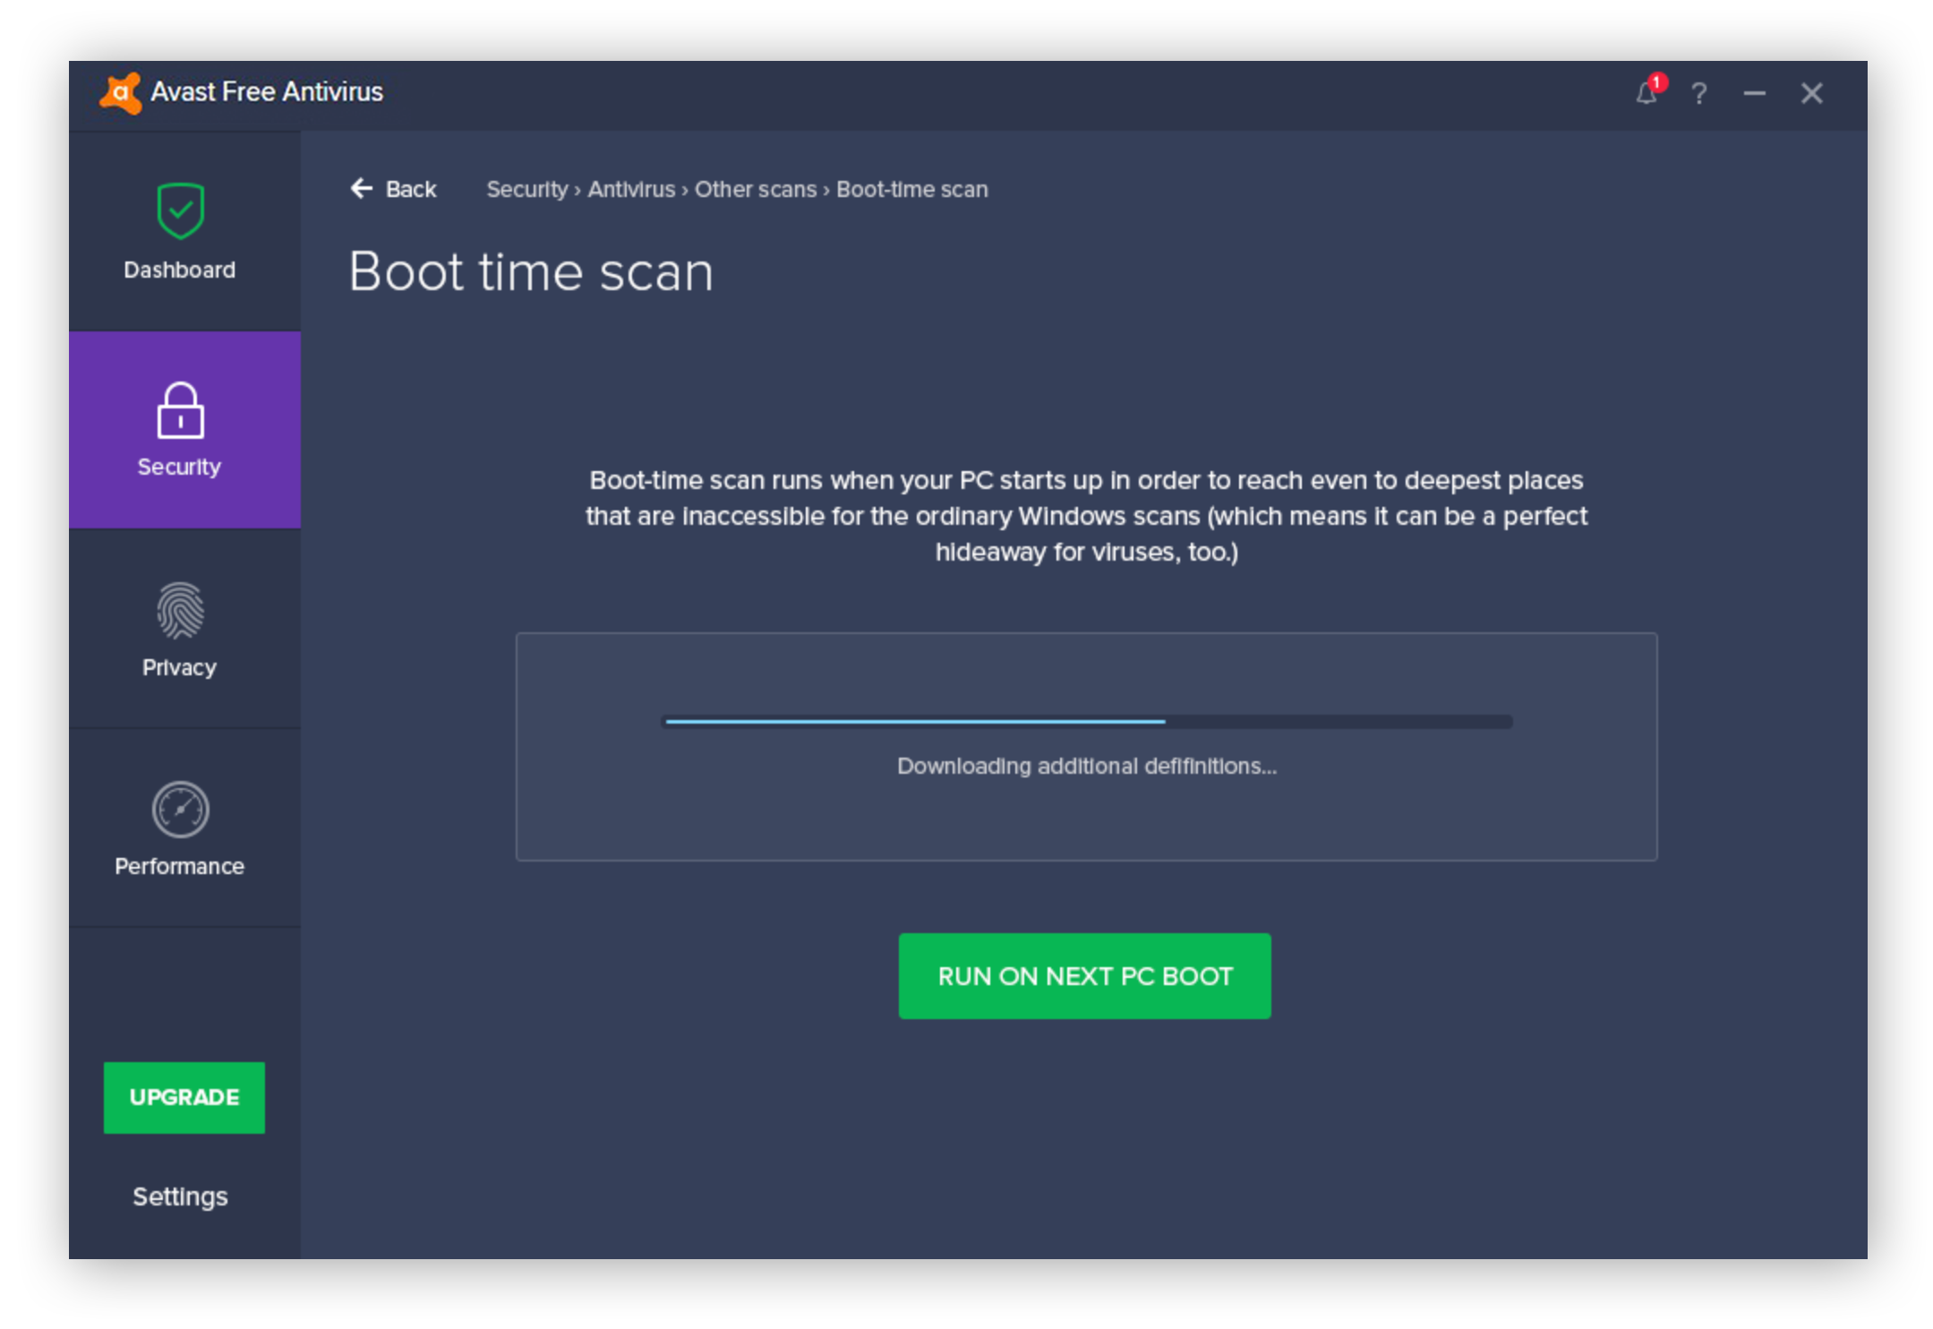Viewport: 1933px width, 1329px height.
Task: Open notifications via the bell icon
Action: tap(1646, 93)
